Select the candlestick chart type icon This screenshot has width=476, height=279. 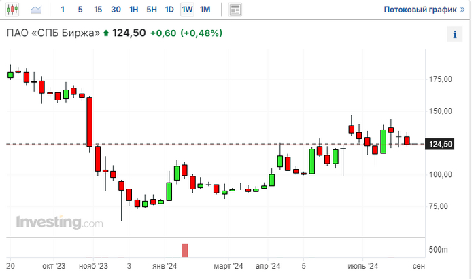pyautogui.click(x=12, y=10)
